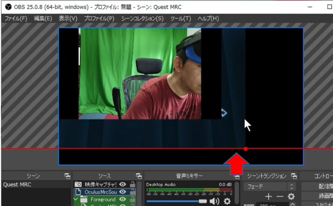
Task: Click the file icon of OculusMrcSou
Action: point(78,192)
